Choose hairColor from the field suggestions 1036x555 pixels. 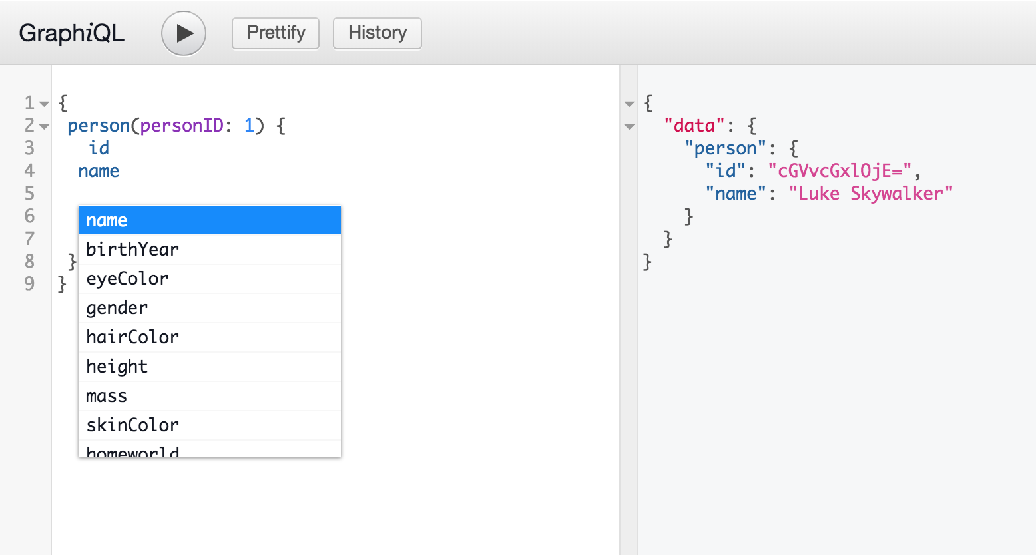[x=209, y=337]
